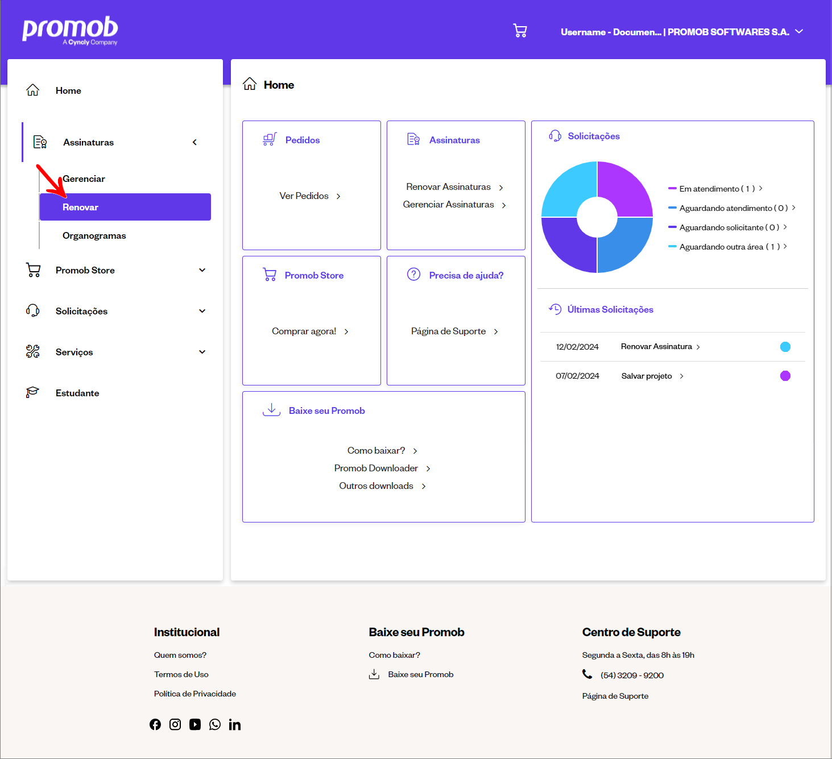832x759 pixels.
Task: Click the question mark help icon
Action: pyautogui.click(x=413, y=275)
